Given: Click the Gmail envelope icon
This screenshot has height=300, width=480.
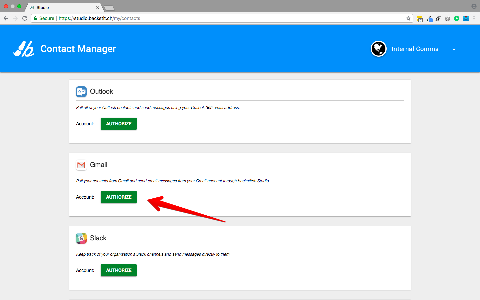Looking at the screenshot, I should coord(81,165).
